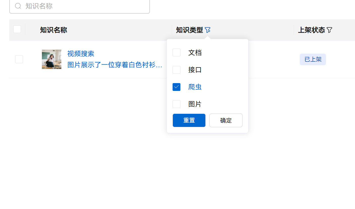Image resolution: width=355 pixels, height=209 pixels.
Task: Tick the row checkbox for 视频搜索
Action: (x=19, y=59)
